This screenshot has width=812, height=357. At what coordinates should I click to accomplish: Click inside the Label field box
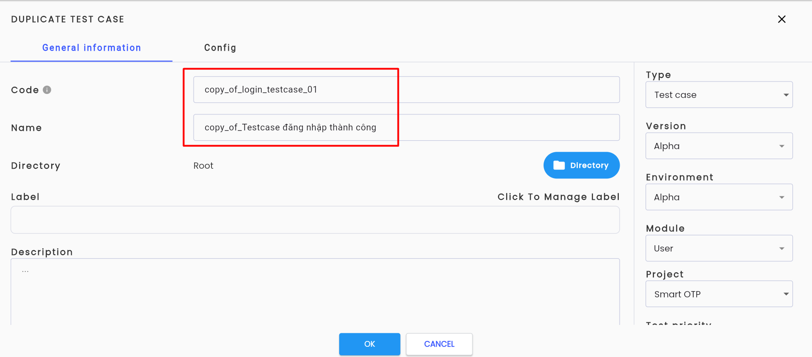tap(315, 220)
